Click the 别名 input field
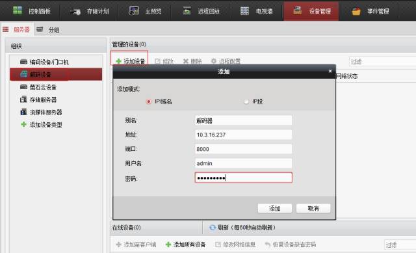The height and width of the screenshot is (253, 416). pos(243,120)
